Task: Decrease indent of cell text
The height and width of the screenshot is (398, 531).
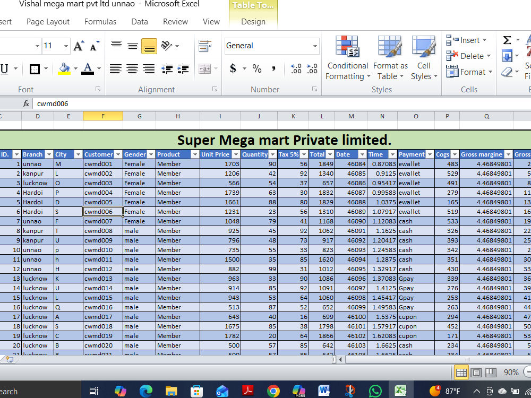Action: [x=167, y=68]
